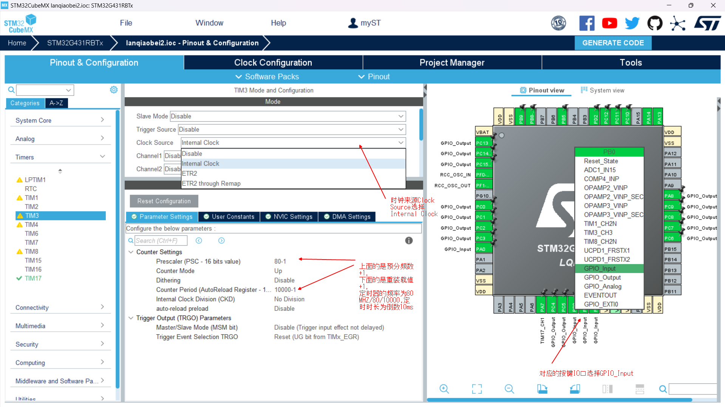
Task: Click the pin search magnifier icon
Action: tap(663, 389)
